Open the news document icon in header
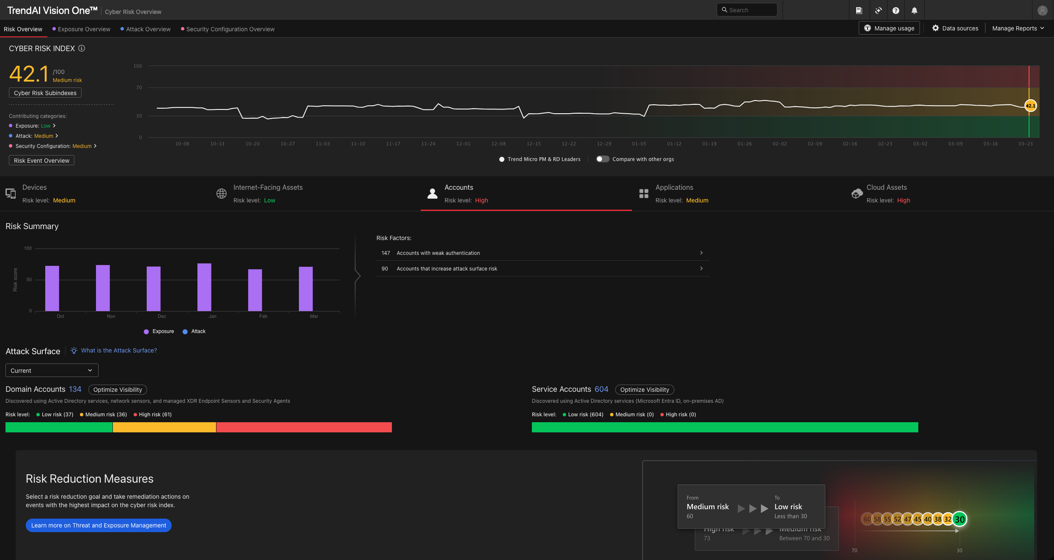The image size is (1054, 560). point(859,11)
